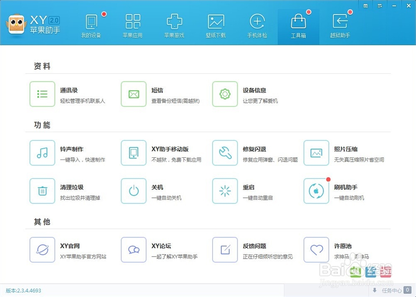Viewport: 416px width, 297px height.
Task: Open the title bar menu list icon
Action: point(380,6)
